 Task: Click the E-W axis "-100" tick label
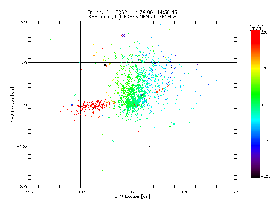[80, 192]
